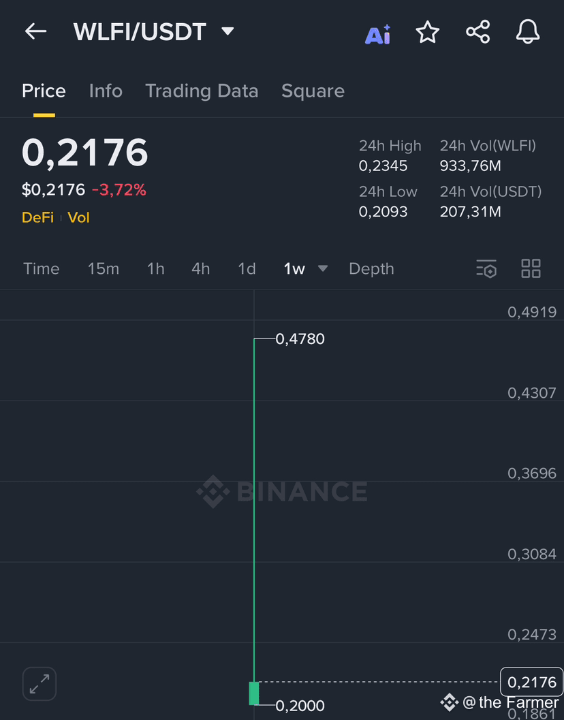The width and height of the screenshot is (564, 720).
Task: Open chart indicator settings icon
Action: tap(486, 268)
